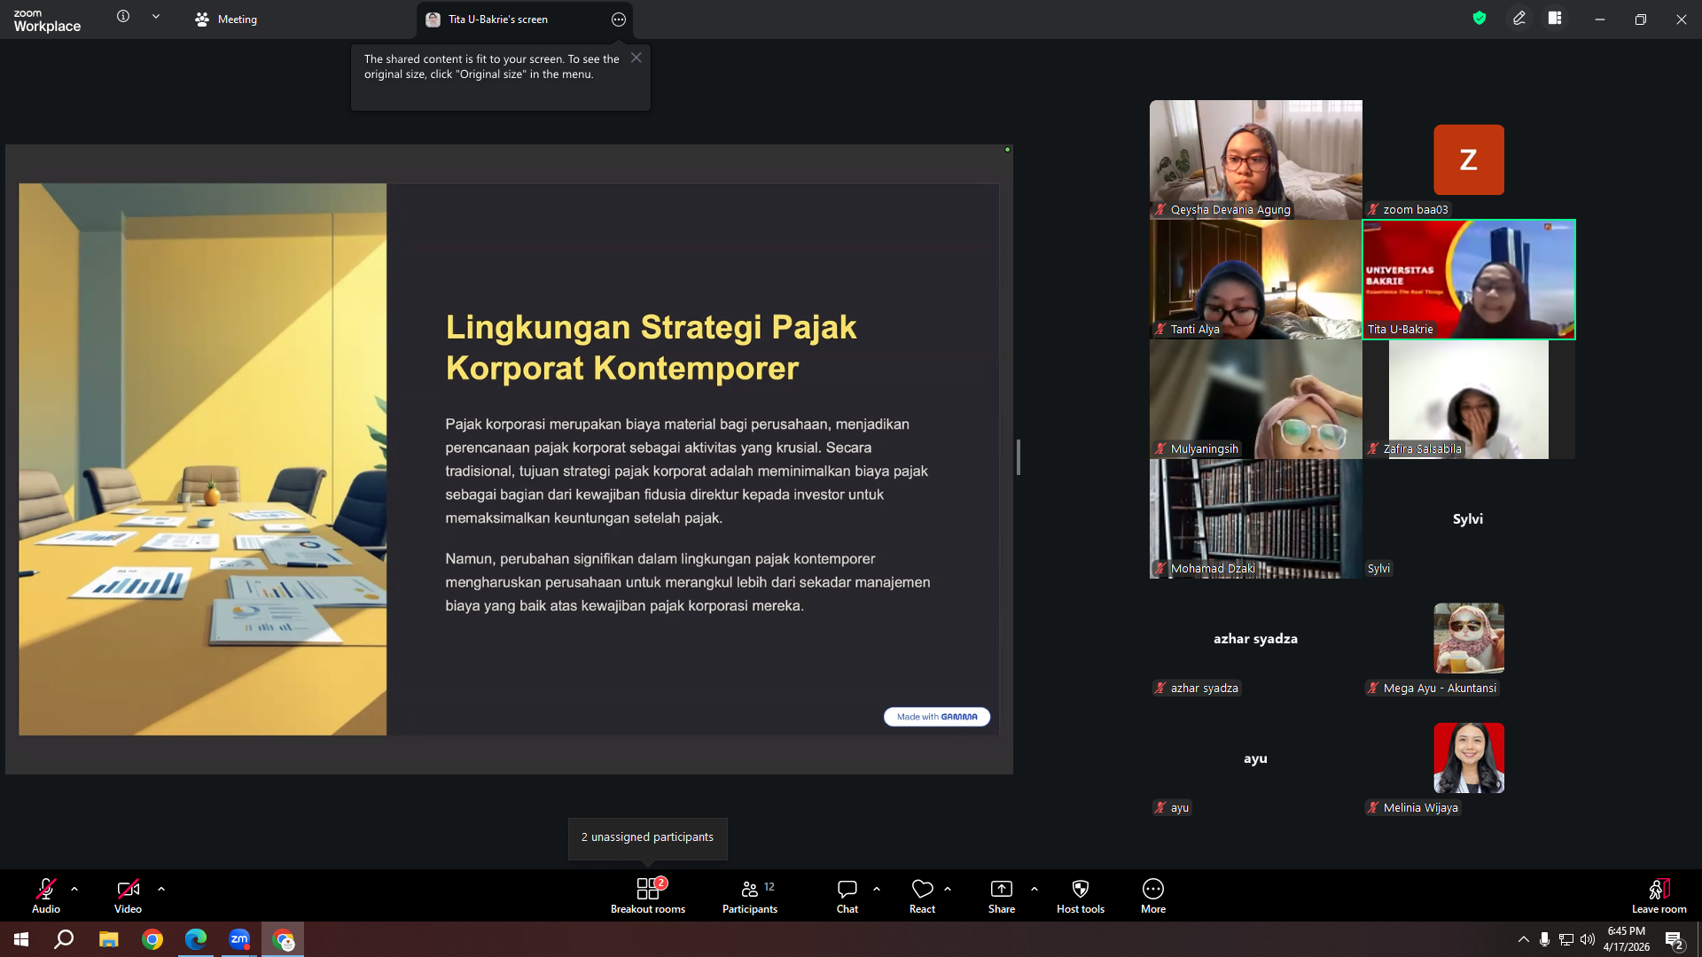Expand chat options caret next to Chat
Image resolution: width=1702 pixels, height=957 pixels.
[x=877, y=889]
